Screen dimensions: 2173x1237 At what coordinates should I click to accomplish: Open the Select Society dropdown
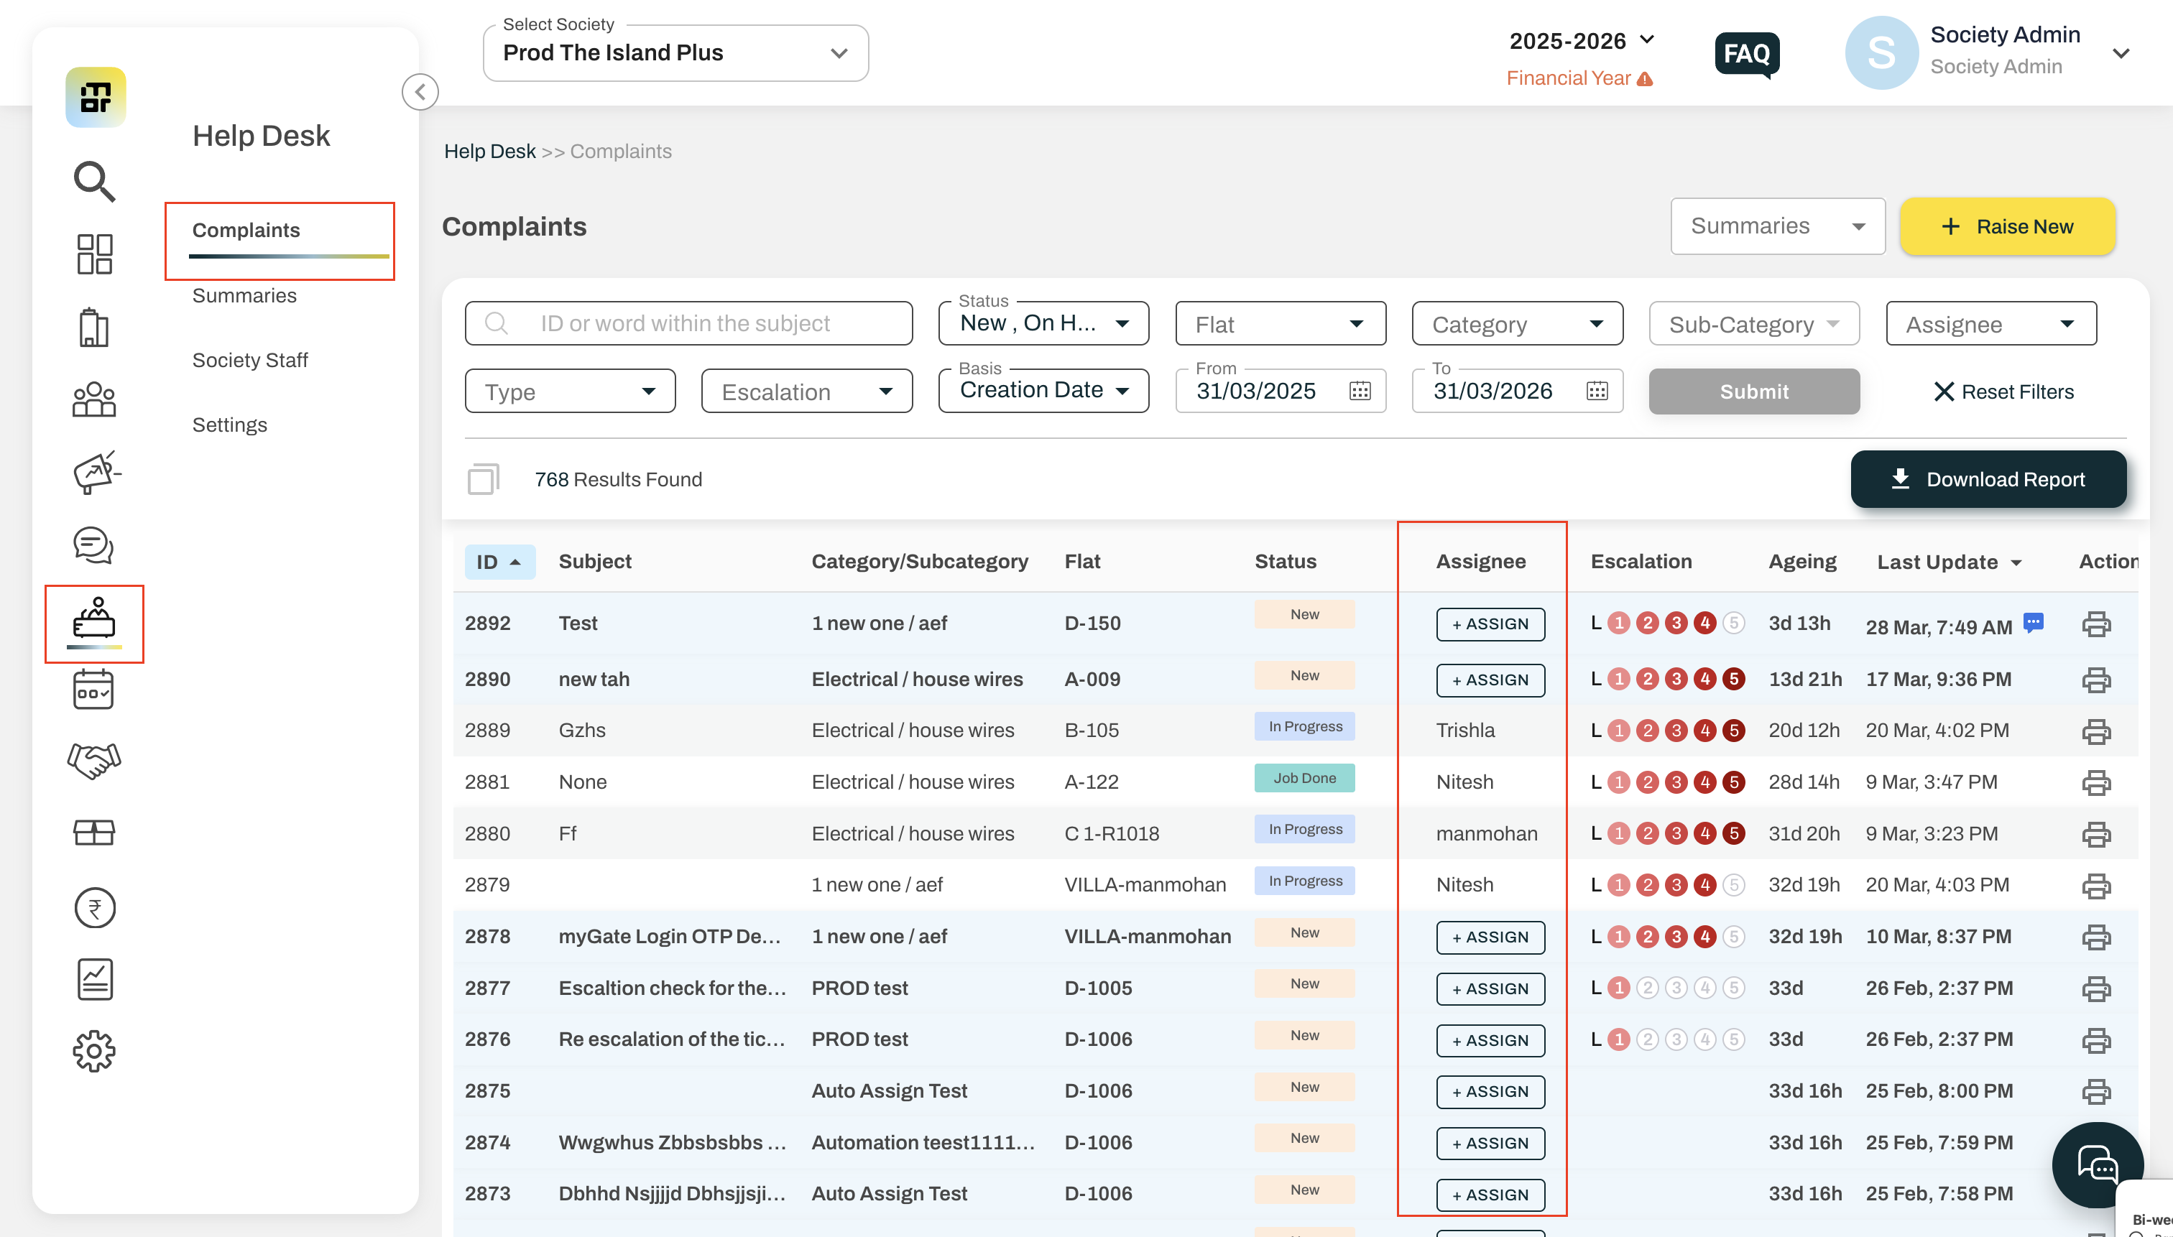675,52
